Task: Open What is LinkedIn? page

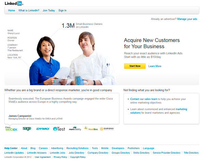Action: (x=29, y=10)
